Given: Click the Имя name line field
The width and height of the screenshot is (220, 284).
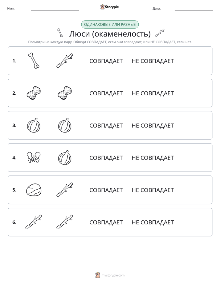Looking at the screenshot, I should pos(55,9).
